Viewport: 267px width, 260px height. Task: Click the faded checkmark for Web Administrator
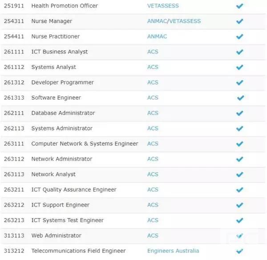(x=239, y=236)
